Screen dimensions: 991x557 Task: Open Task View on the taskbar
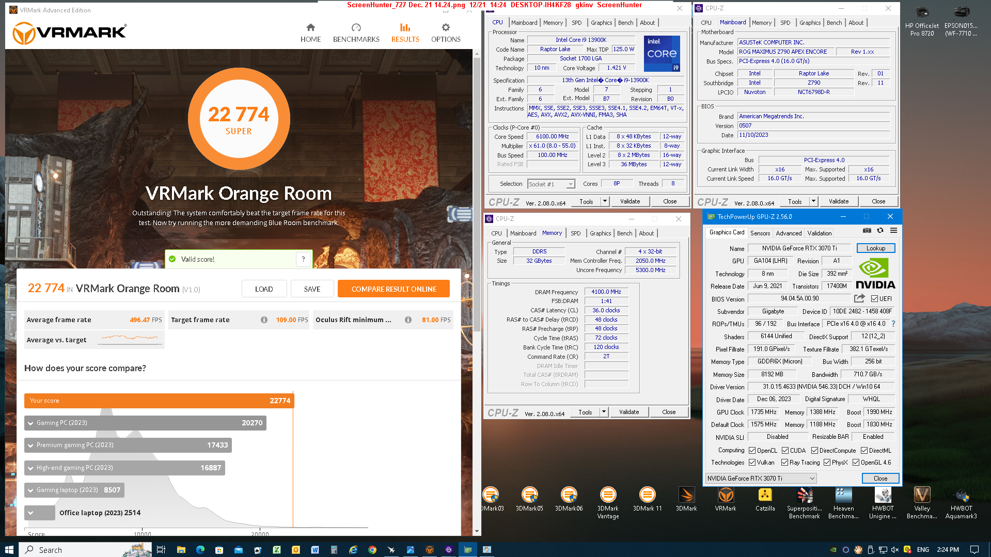pyautogui.click(x=161, y=550)
